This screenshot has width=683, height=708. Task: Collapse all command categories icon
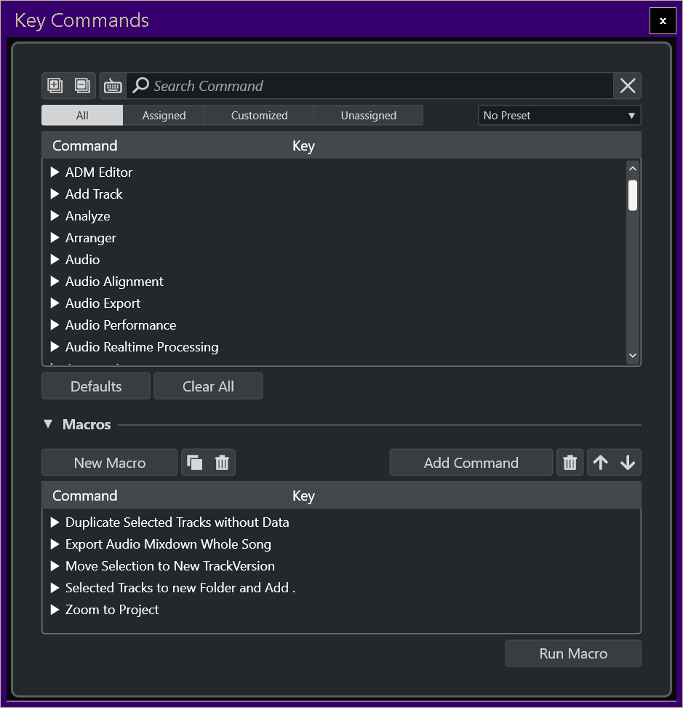tap(82, 86)
